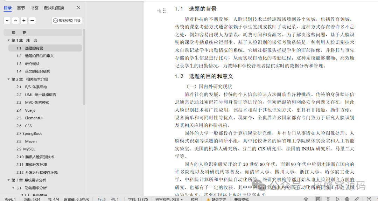This screenshot has width=378, height=201.
Task: Click the heading 1.2 选题的目的和意义 in document
Action: coord(204,76)
